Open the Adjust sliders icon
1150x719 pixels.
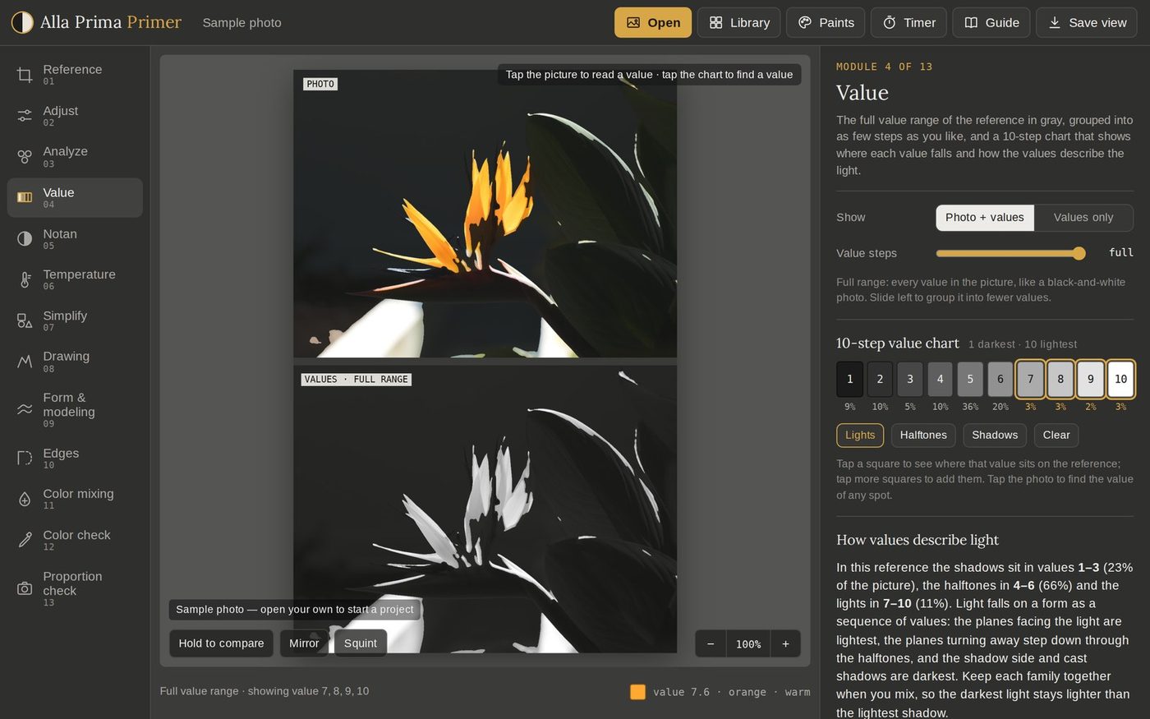pyautogui.click(x=25, y=116)
